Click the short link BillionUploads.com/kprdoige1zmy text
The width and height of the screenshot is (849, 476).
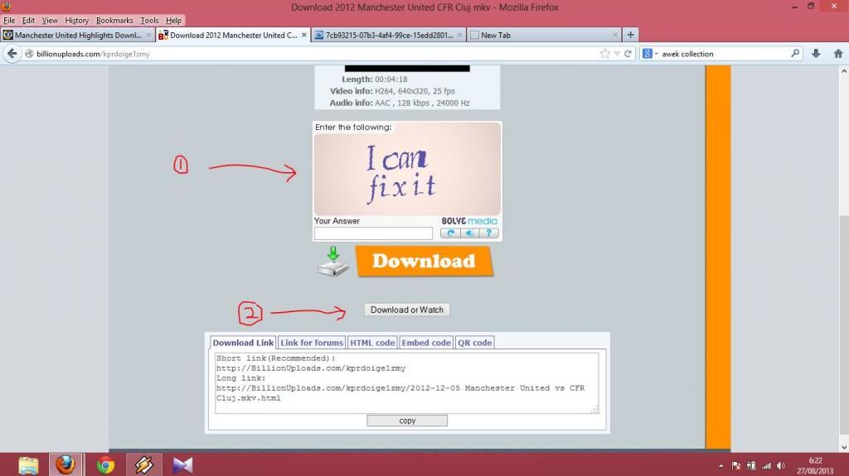click(311, 368)
